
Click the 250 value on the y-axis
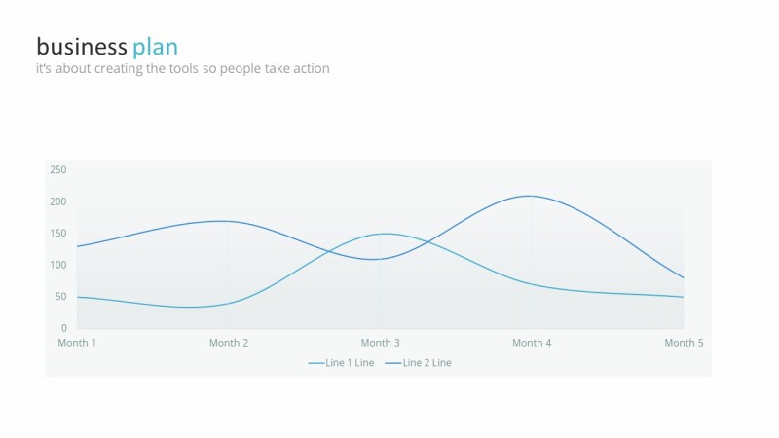pyautogui.click(x=58, y=170)
